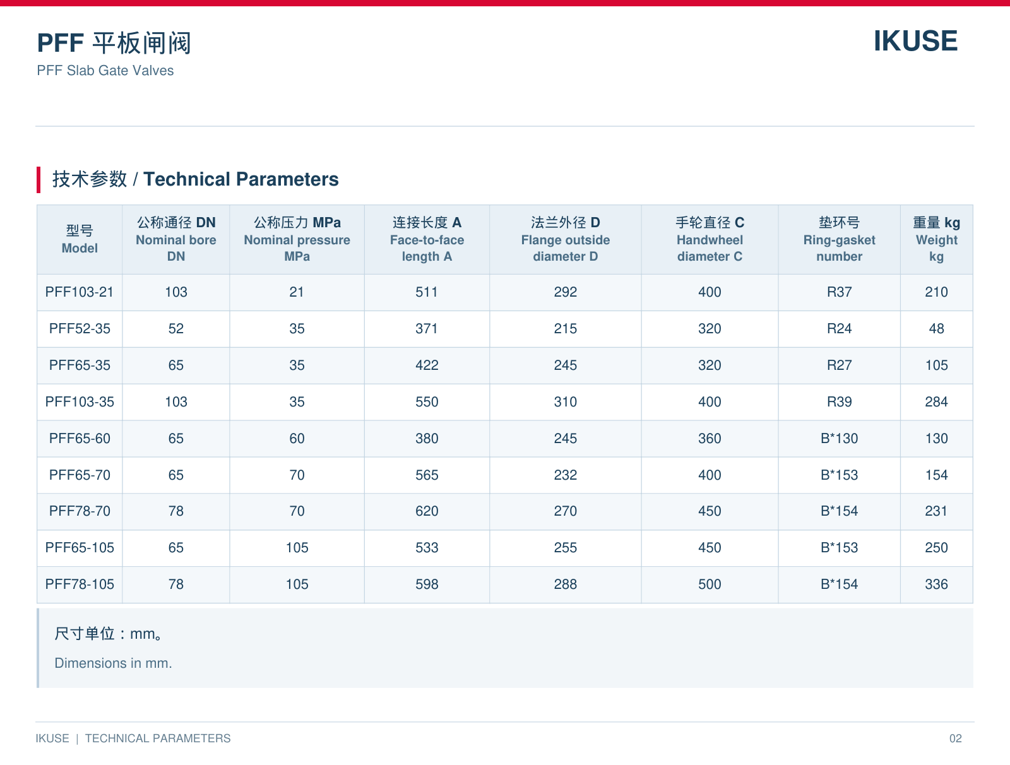Screen dimensions: 1010x765
Task: Click the Weight kg column header
Action: pos(936,239)
